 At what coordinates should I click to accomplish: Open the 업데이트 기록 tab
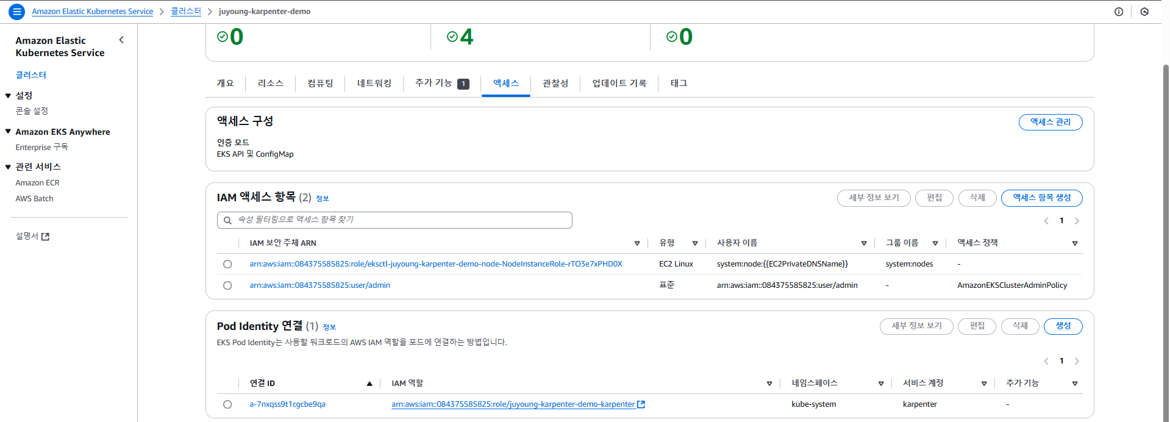click(x=619, y=84)
